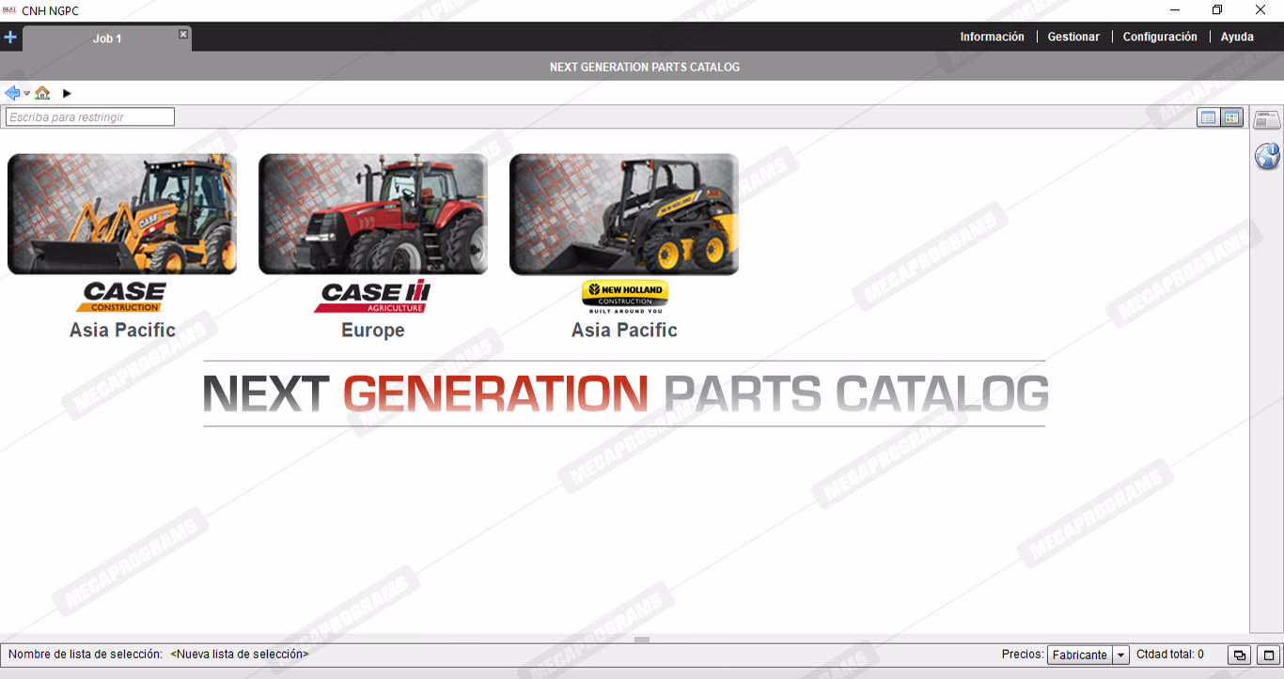The height and width of the screenshot is (679, 1284).
Task: Expand the Precios Fabricante dropdown arrow
Action: coord(1120,655)
